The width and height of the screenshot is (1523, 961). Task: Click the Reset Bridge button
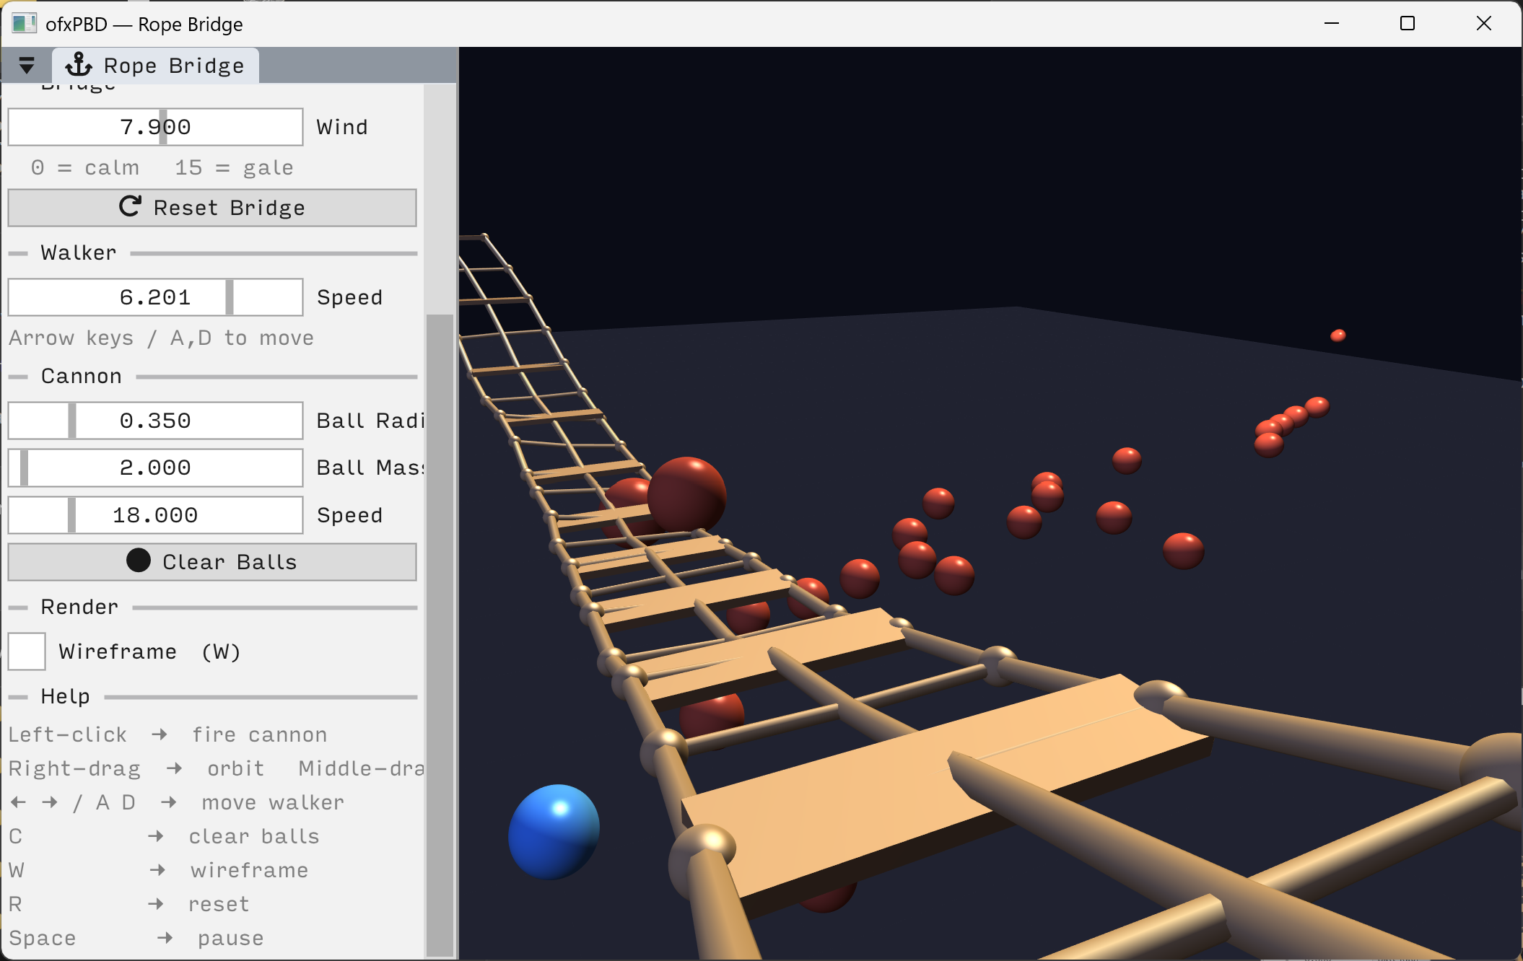(x=212, y=208)
